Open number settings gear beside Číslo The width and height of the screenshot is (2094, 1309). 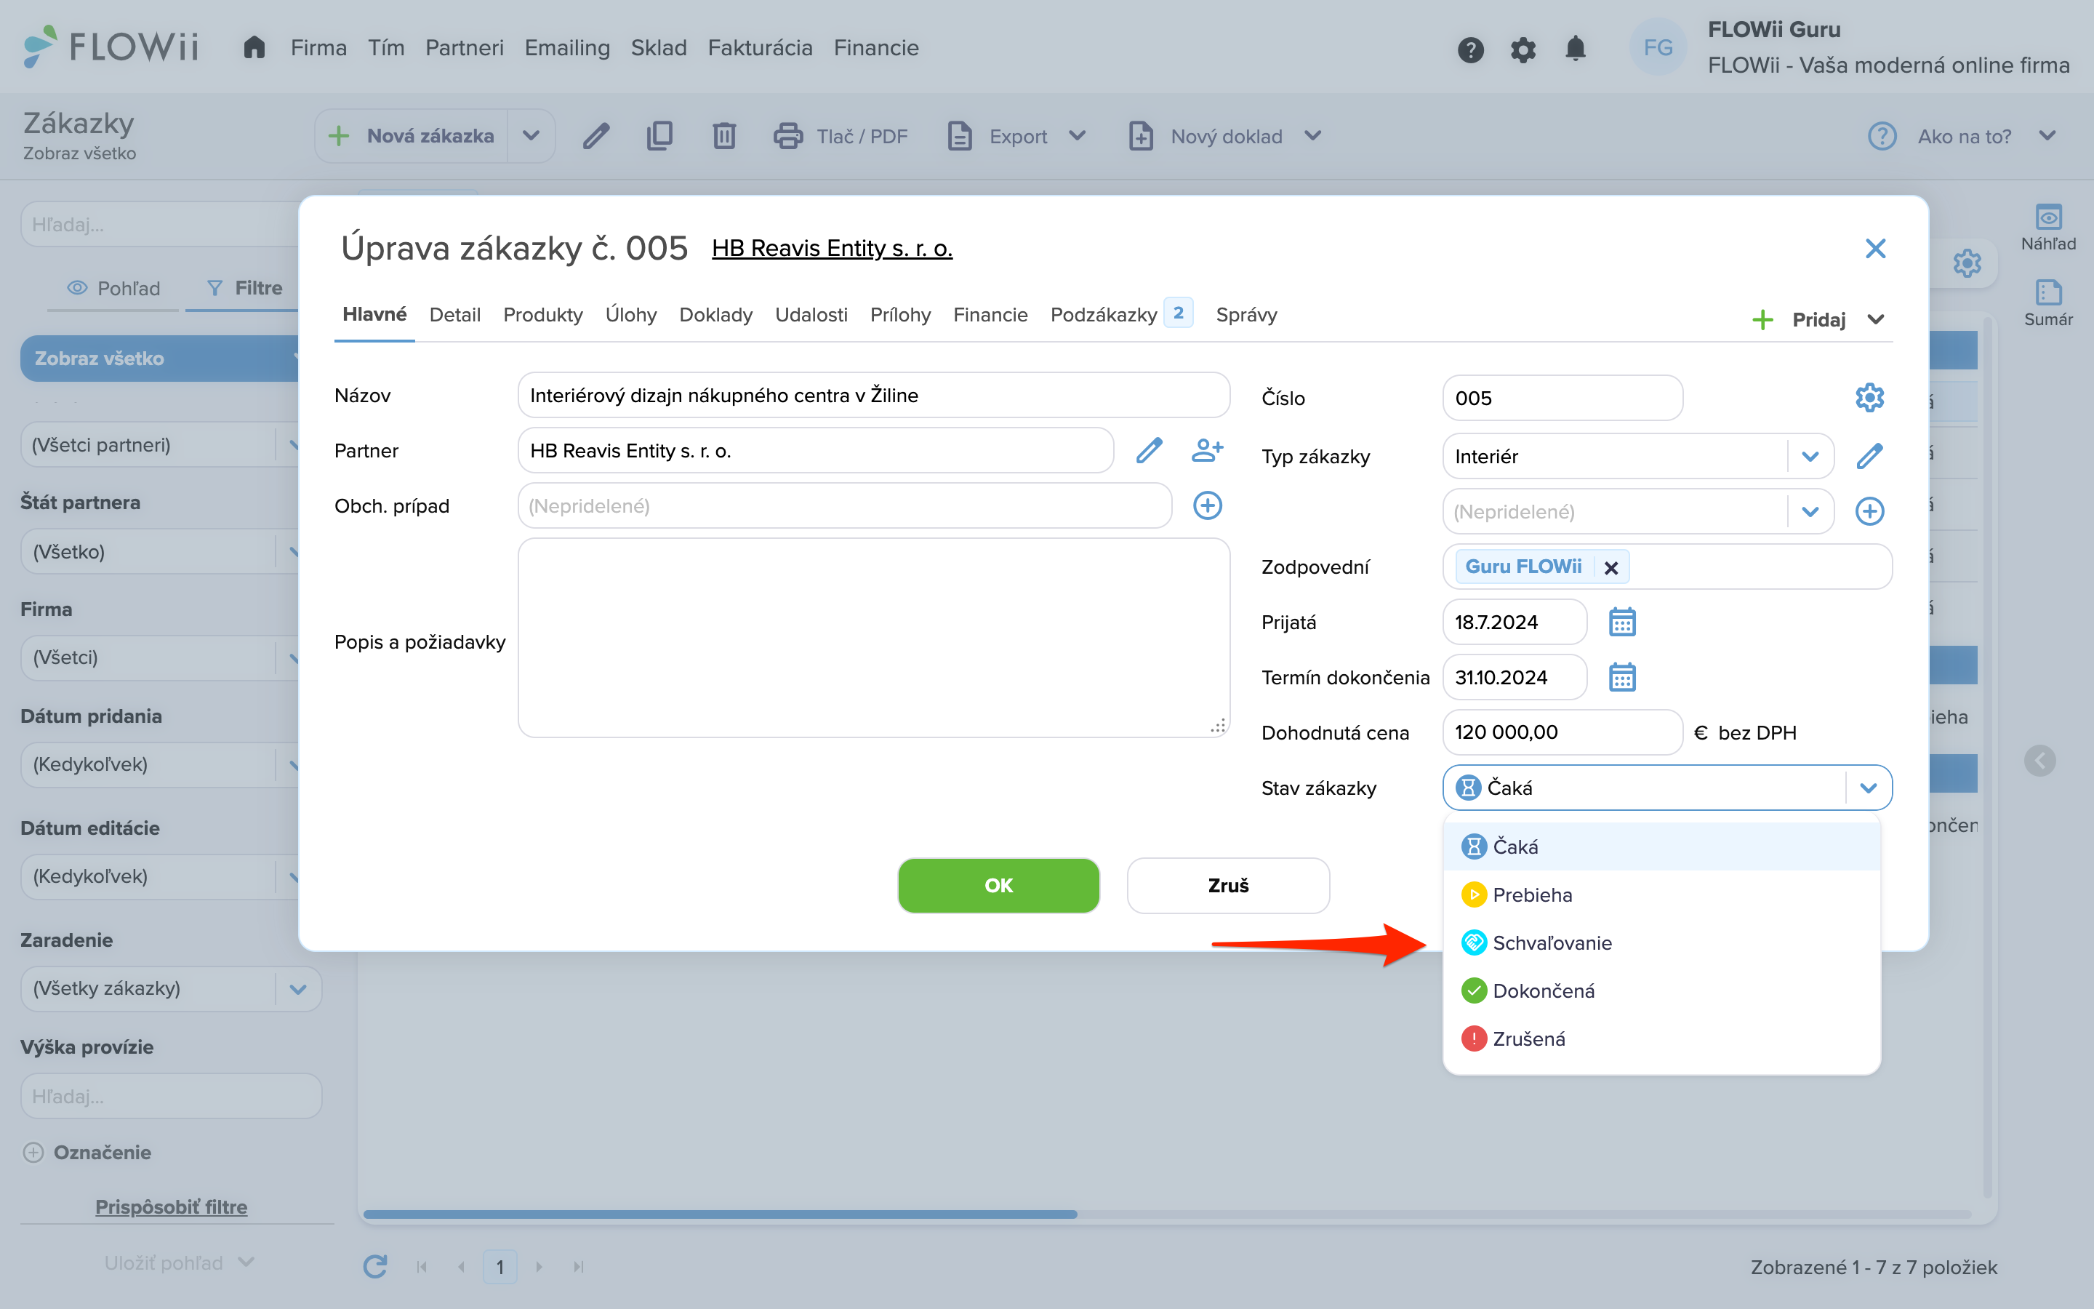pyautogui.click(x=1869, y=399)
